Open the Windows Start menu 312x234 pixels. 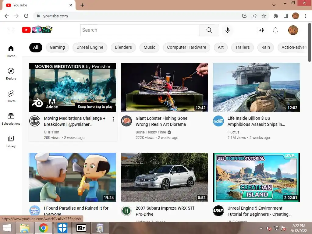[7, 228]
